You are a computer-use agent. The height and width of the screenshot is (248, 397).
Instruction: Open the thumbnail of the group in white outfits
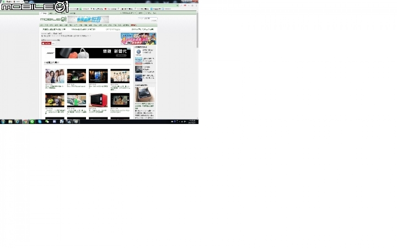point(120,76)
